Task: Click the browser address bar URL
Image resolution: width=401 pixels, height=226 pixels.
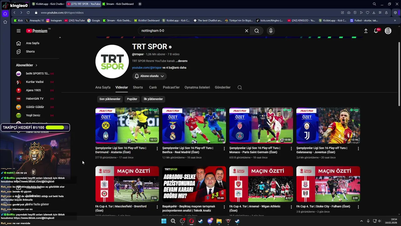Action: [62, 13]
